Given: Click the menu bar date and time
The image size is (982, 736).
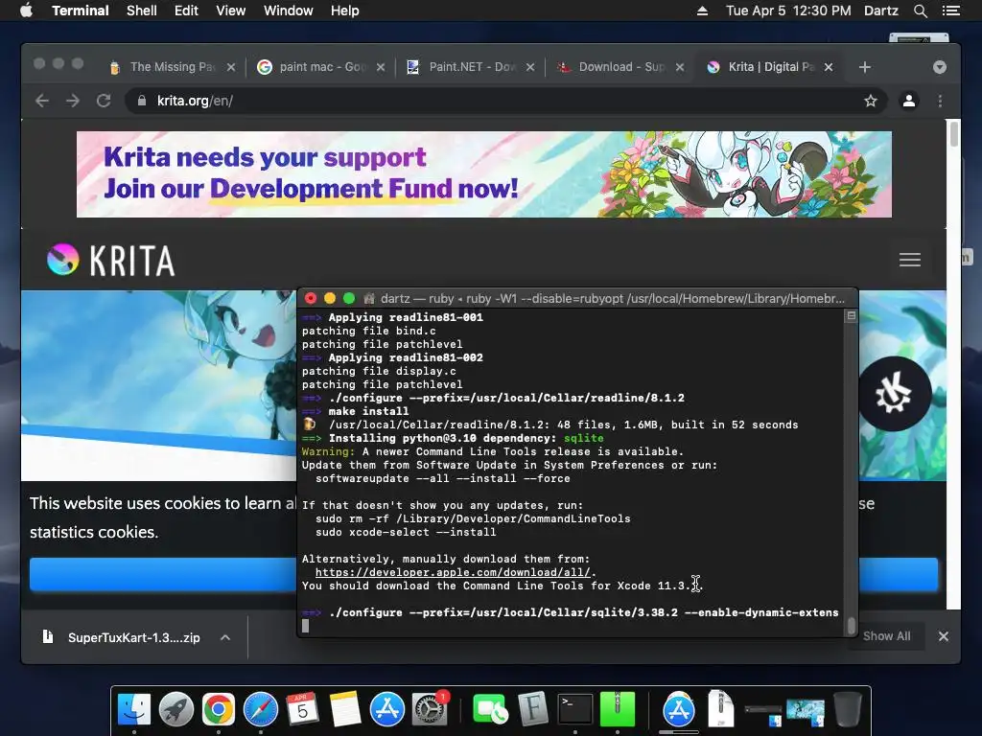Looking at the screenshot, I should coord(788,11).
